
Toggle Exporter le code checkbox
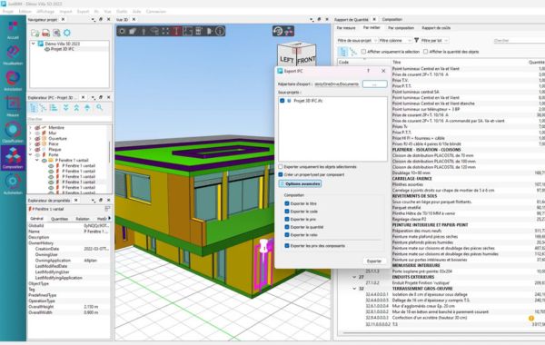tap(287, 212)
